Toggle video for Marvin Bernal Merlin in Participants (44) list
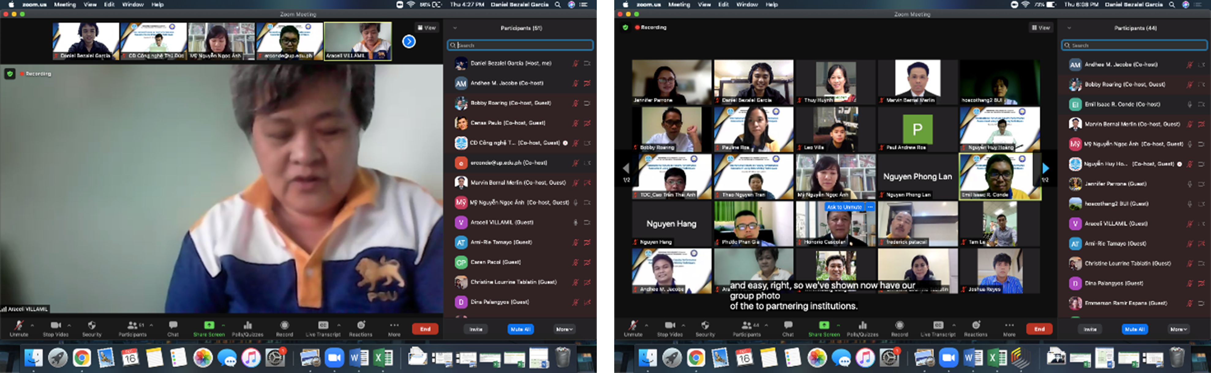Screen dimensions: 1211x373 point(1201,124)
